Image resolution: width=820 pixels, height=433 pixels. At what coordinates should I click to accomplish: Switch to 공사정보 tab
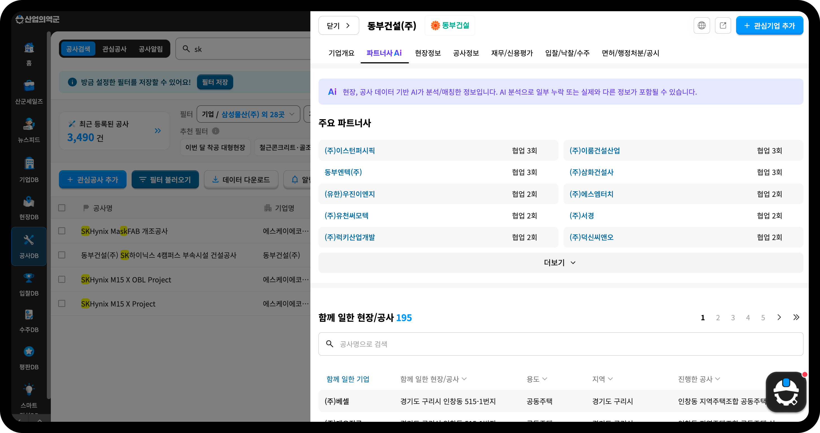pos(466,53)
